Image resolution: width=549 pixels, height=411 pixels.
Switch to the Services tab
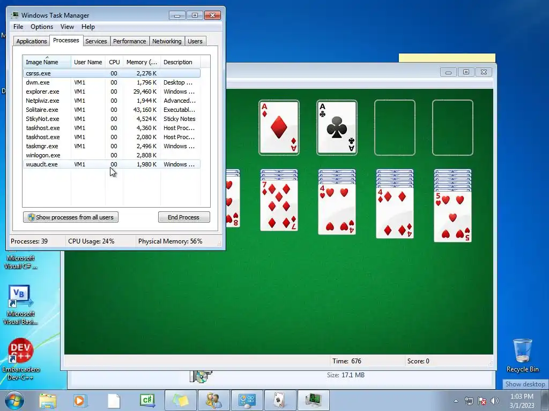coord(96,41)
